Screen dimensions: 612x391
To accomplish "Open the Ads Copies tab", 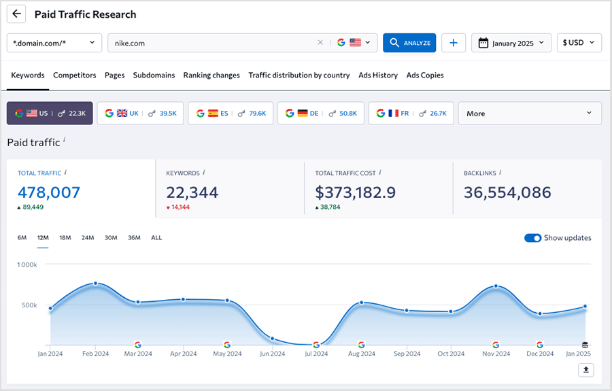I will click(425, 75).
